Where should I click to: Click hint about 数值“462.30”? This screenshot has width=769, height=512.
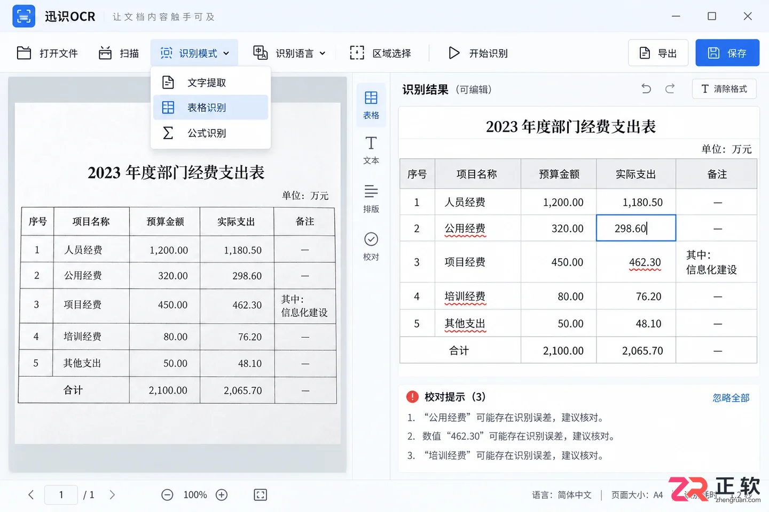pyautogui.click(x=512, y=436)
